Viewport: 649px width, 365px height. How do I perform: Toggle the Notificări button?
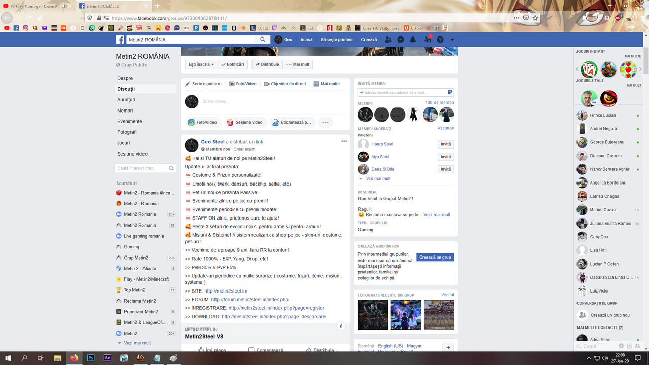(x=233, y=64)
